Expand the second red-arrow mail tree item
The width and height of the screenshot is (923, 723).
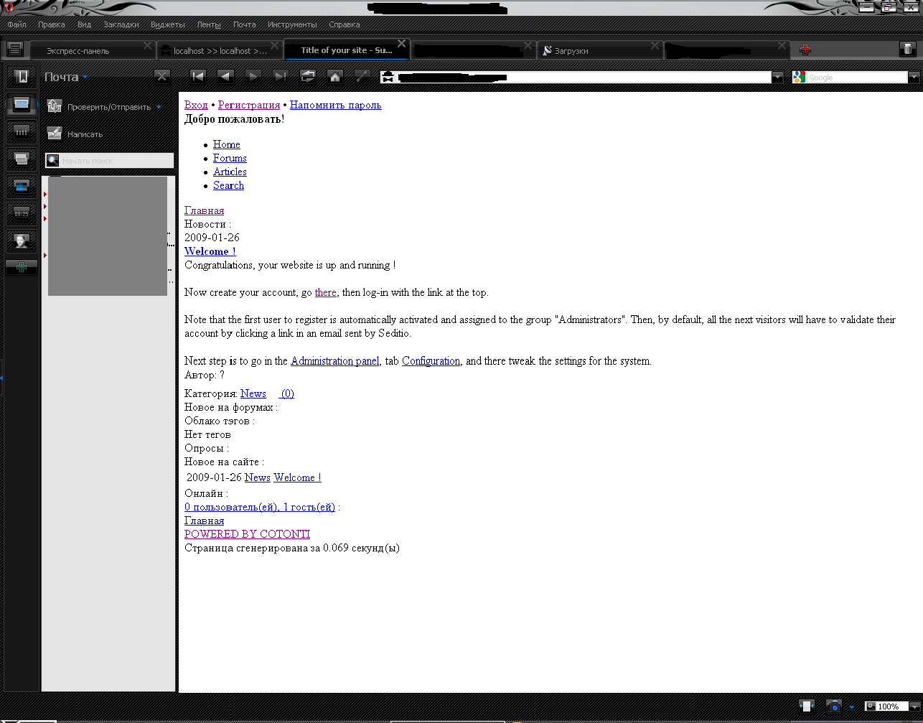(45, 207)
